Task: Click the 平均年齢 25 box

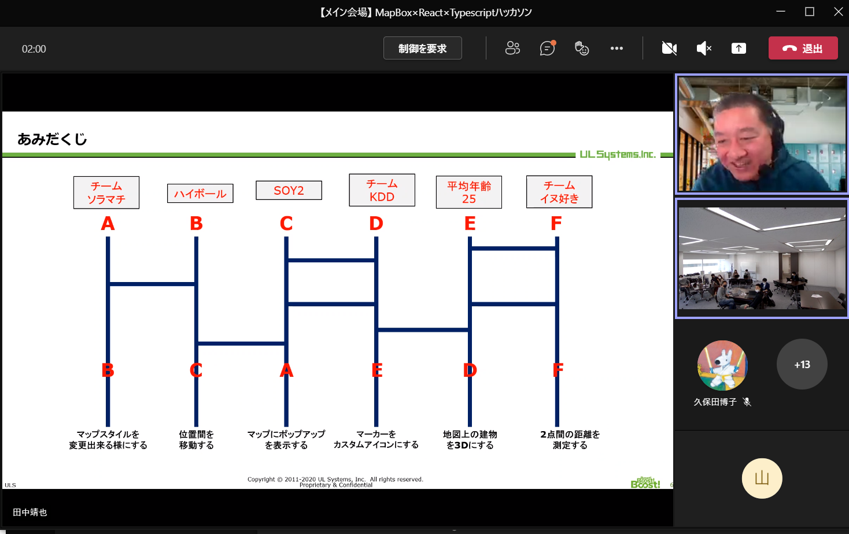Action: point(468,192)
